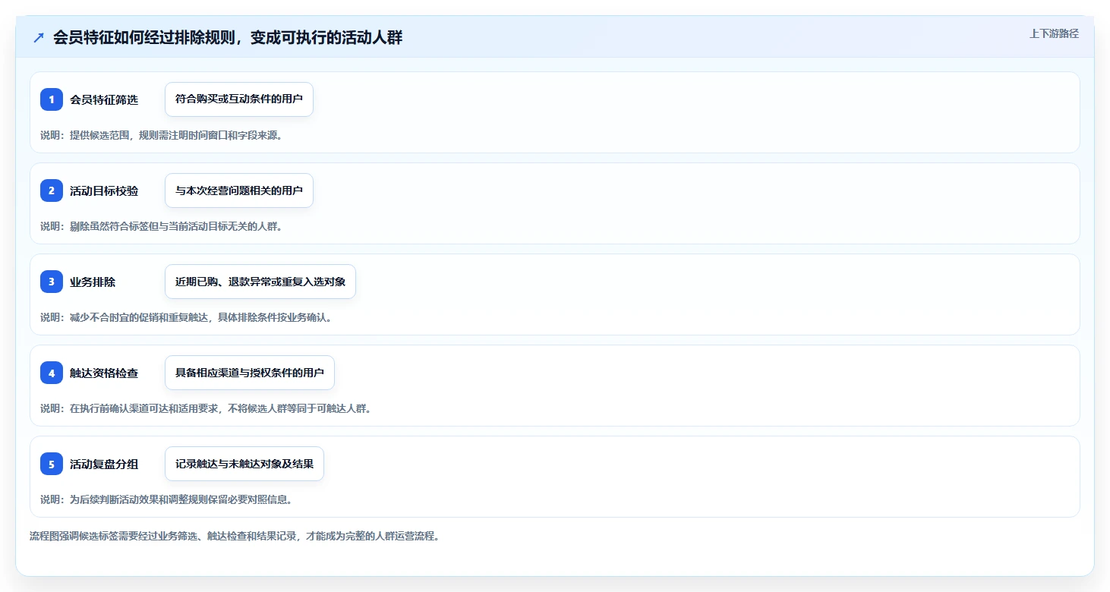
Task: Click the 上下游路径 label in header
Action: (x=1054, y=33)
